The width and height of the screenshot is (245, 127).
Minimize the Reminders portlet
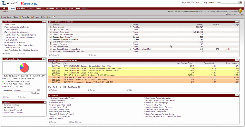pyautogui.click(x=43, y=22)
